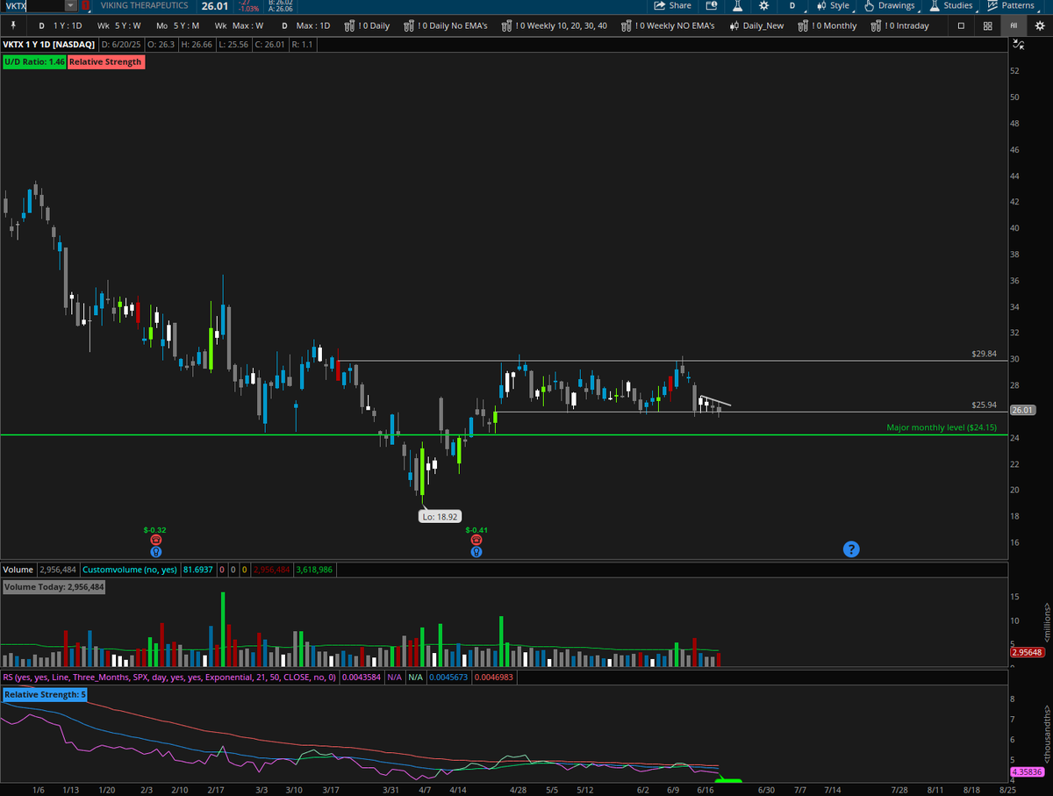1053x796 pixels.
Task: Click the VKTX symbol input field
Action: 33,5
